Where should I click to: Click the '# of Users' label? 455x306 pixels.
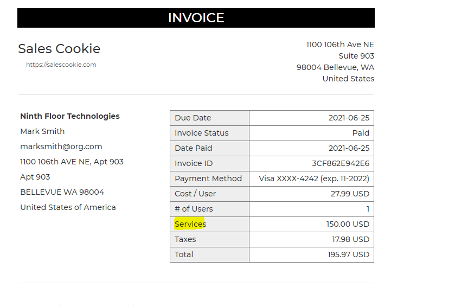[194, 209]
